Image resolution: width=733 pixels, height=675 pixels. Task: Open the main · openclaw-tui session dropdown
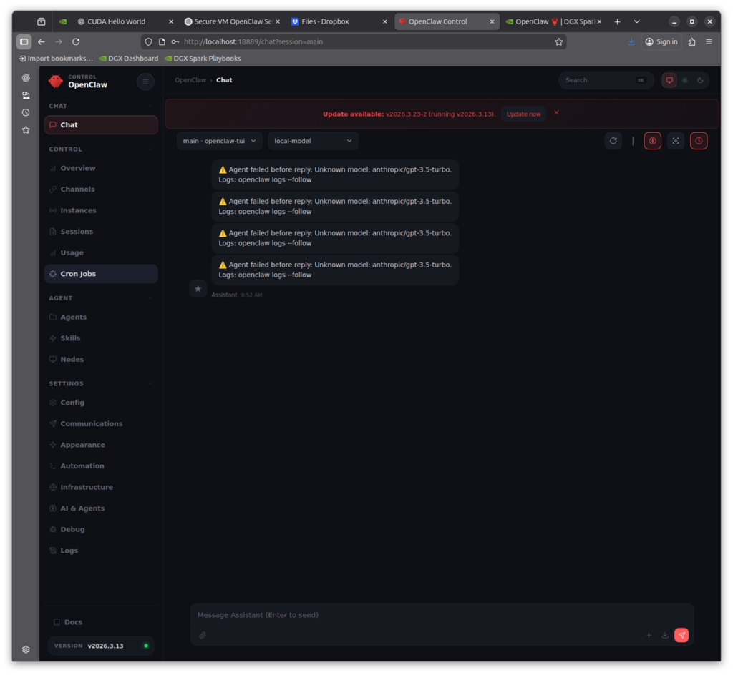pos(219,141)
